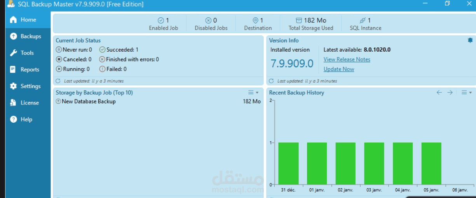This screenshot has width=476, height=198.
Task: Click the Home house icon
Action: [x=14, y=20]
